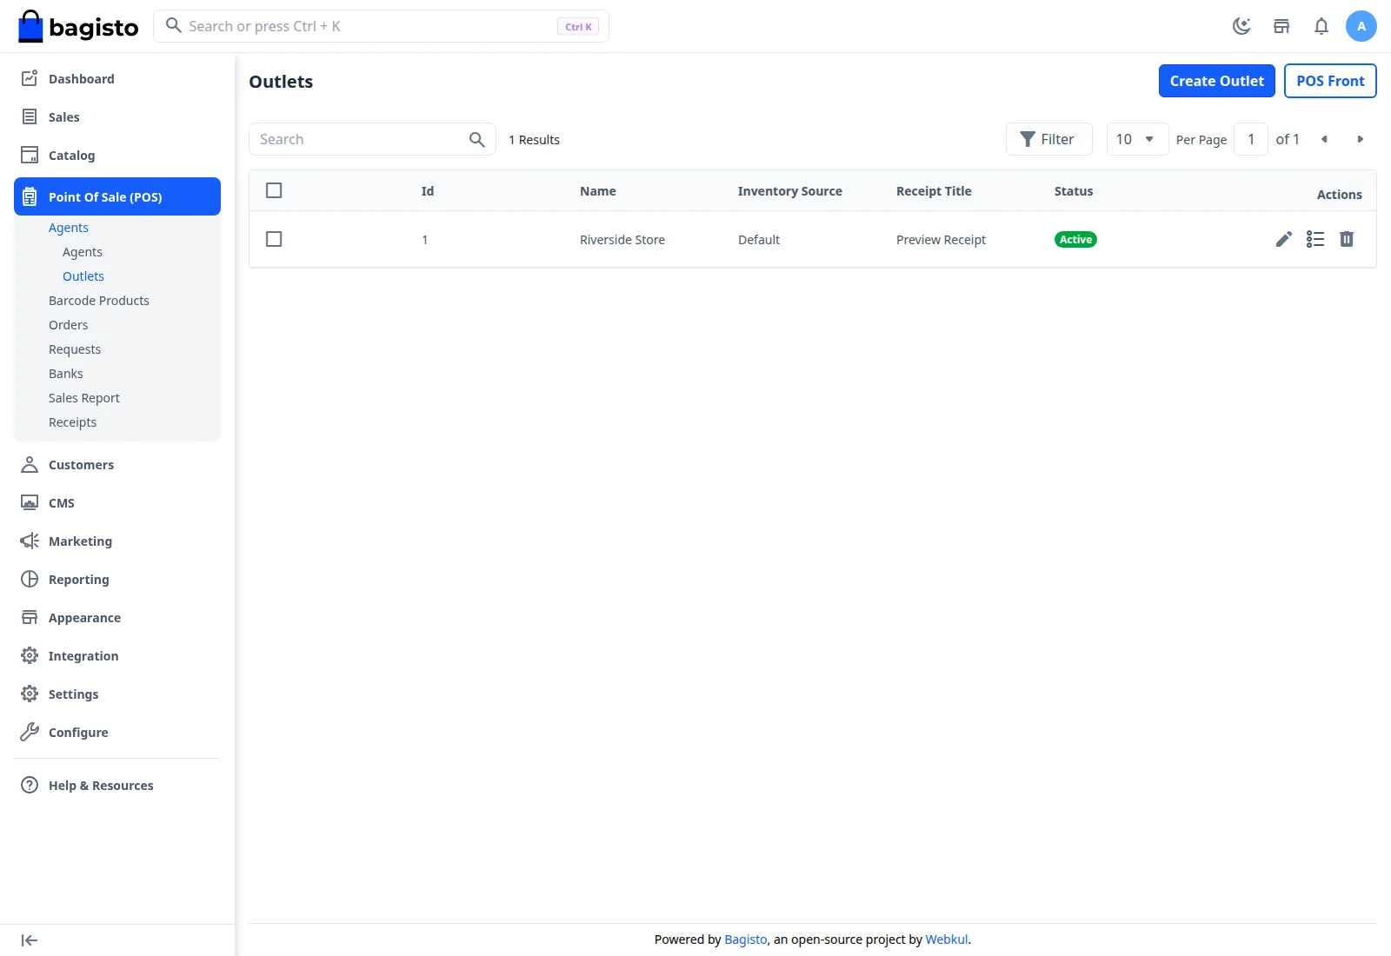This screenshot has height=956, width=1391.
Task: Click the current page number field
Action: click(x=1251, y=139)
